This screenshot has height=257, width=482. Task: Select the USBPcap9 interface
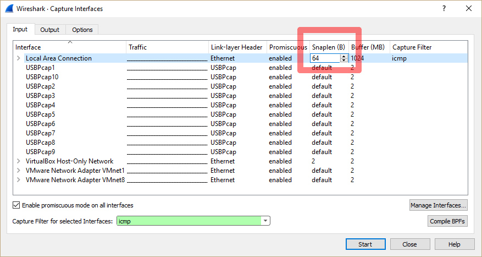[x=40, y=152]
